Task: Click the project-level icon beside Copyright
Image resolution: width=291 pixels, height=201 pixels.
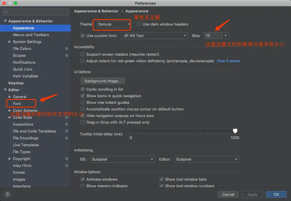Action: click(x=67, y=159)
